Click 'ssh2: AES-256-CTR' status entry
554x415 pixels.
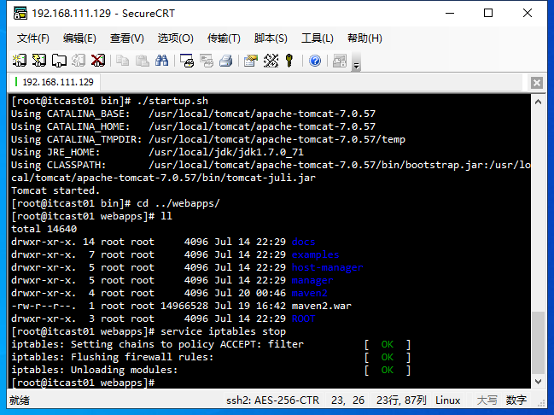272,400
